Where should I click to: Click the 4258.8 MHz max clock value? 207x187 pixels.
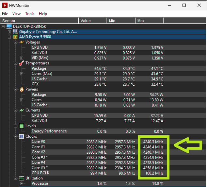[153, 168]
